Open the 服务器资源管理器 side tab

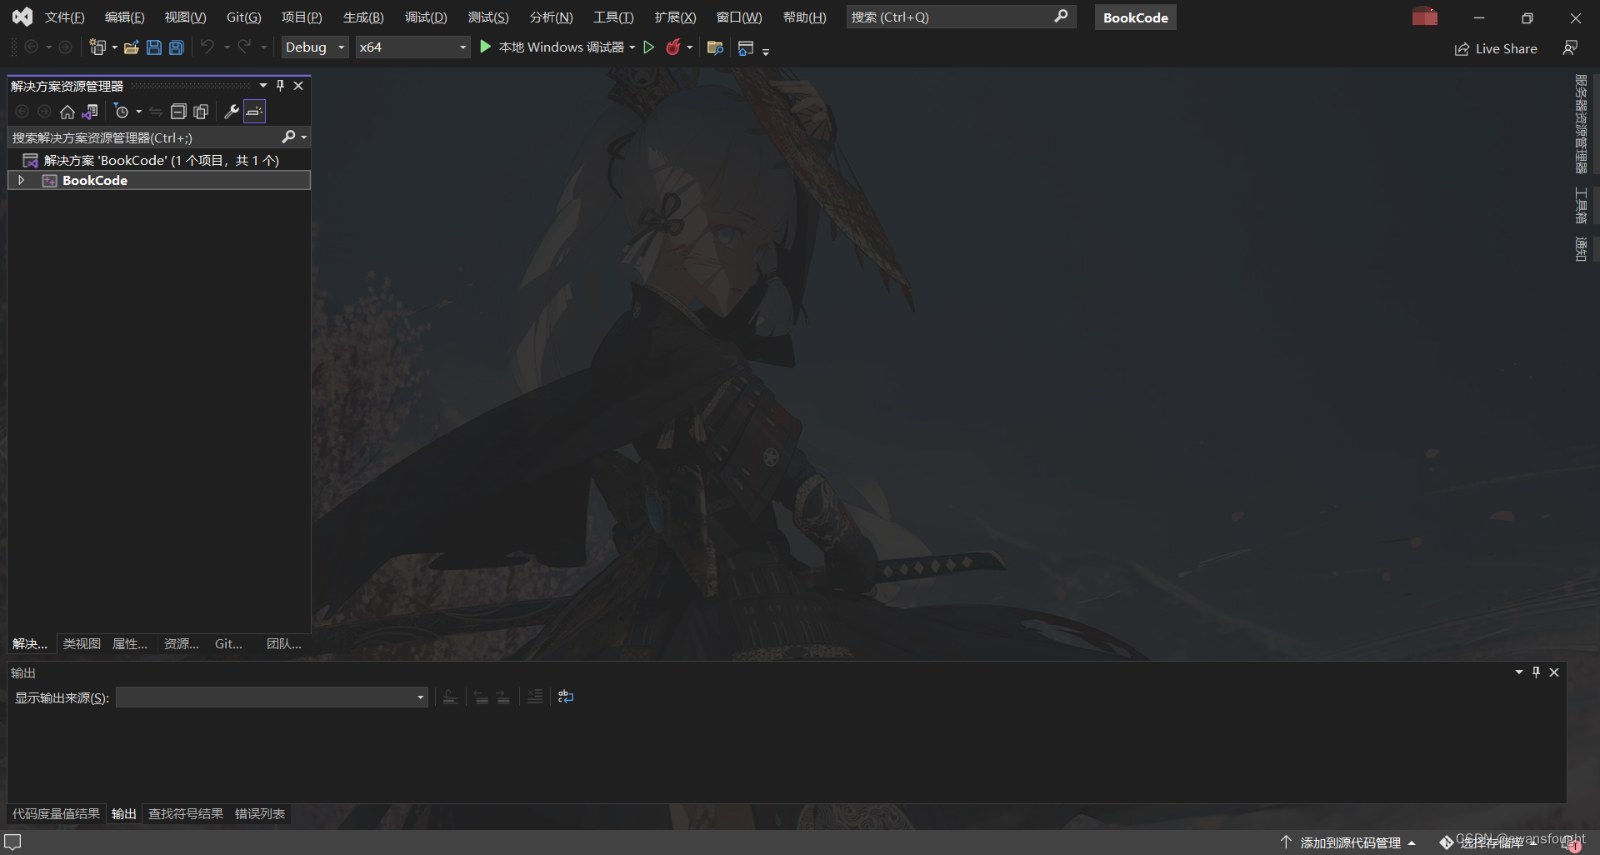[x=1580, y=123]
